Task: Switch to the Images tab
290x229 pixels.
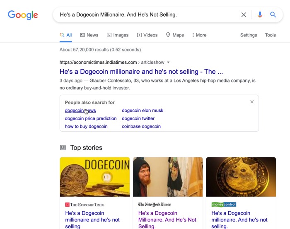Action: [118, 35]
